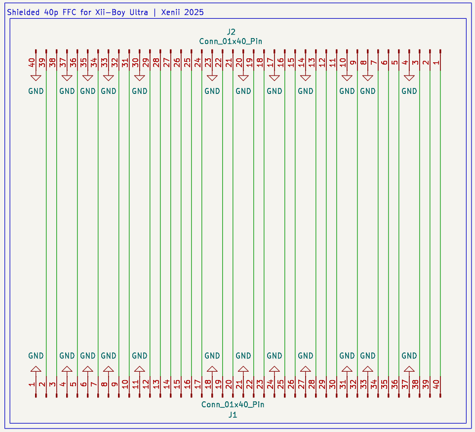Click pin number 39 on connector J2
The height and width of the screenshot is (432, 475).
click(42, 63)
